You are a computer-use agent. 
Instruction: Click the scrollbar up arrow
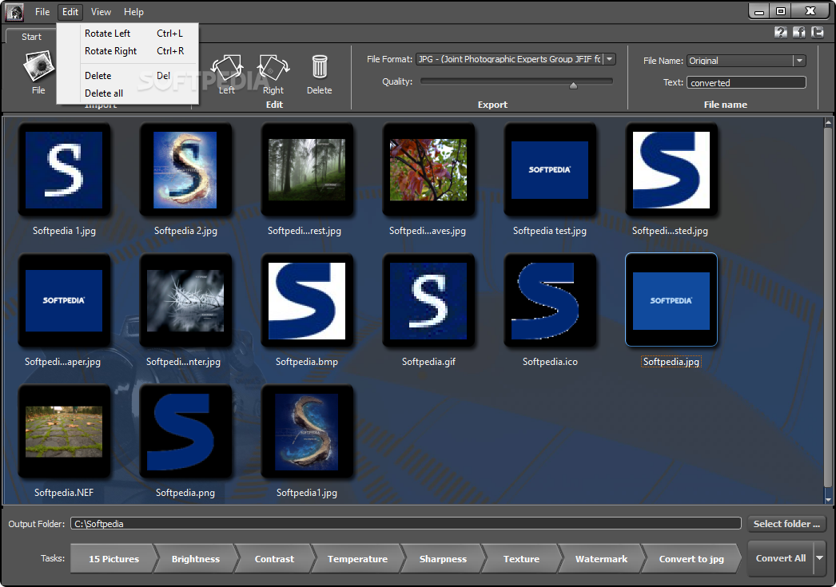tap(828, 122)
